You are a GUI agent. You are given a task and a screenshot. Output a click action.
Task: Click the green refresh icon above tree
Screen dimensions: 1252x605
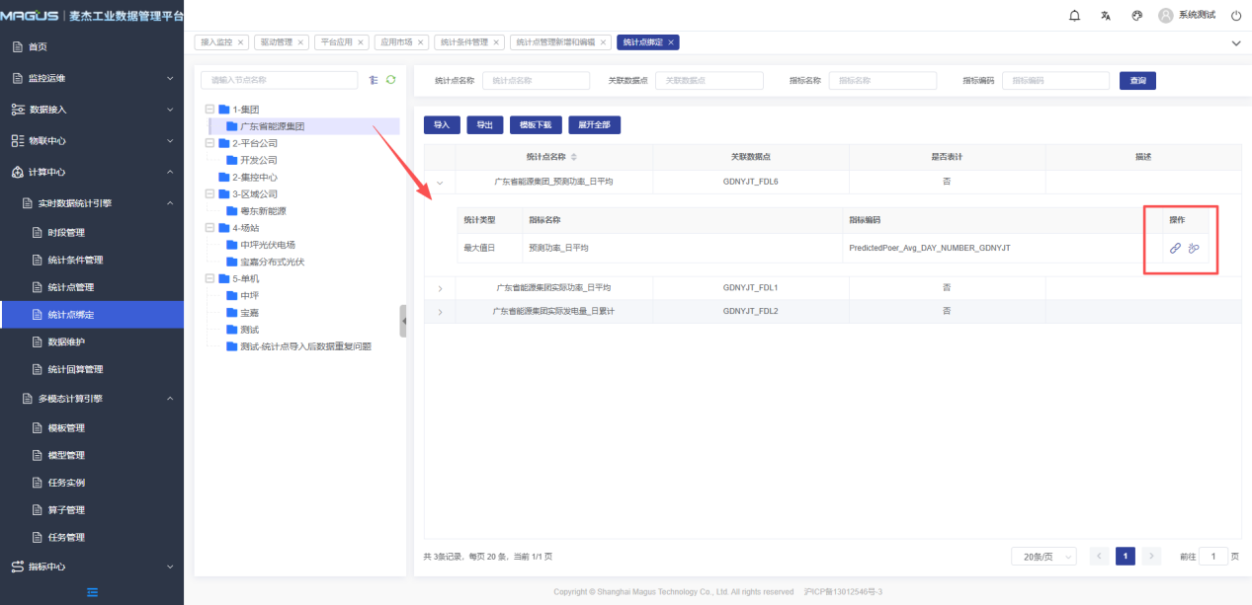[x=390, y=80]
